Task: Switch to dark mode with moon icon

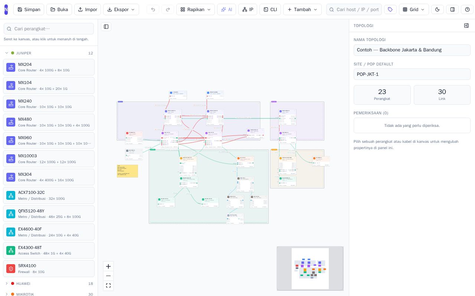Action: pyautogui.click(x=437, y=10)
